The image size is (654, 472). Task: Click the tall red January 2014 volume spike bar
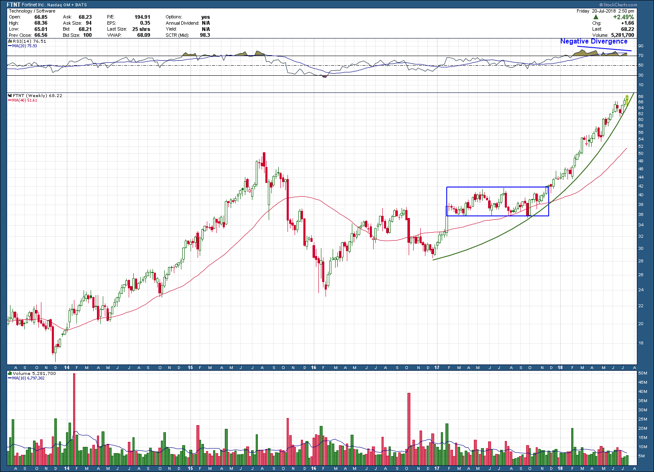[74, 419]
